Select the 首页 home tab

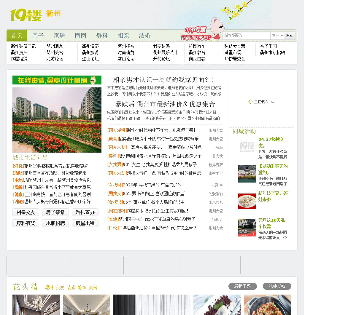[17, 36]
